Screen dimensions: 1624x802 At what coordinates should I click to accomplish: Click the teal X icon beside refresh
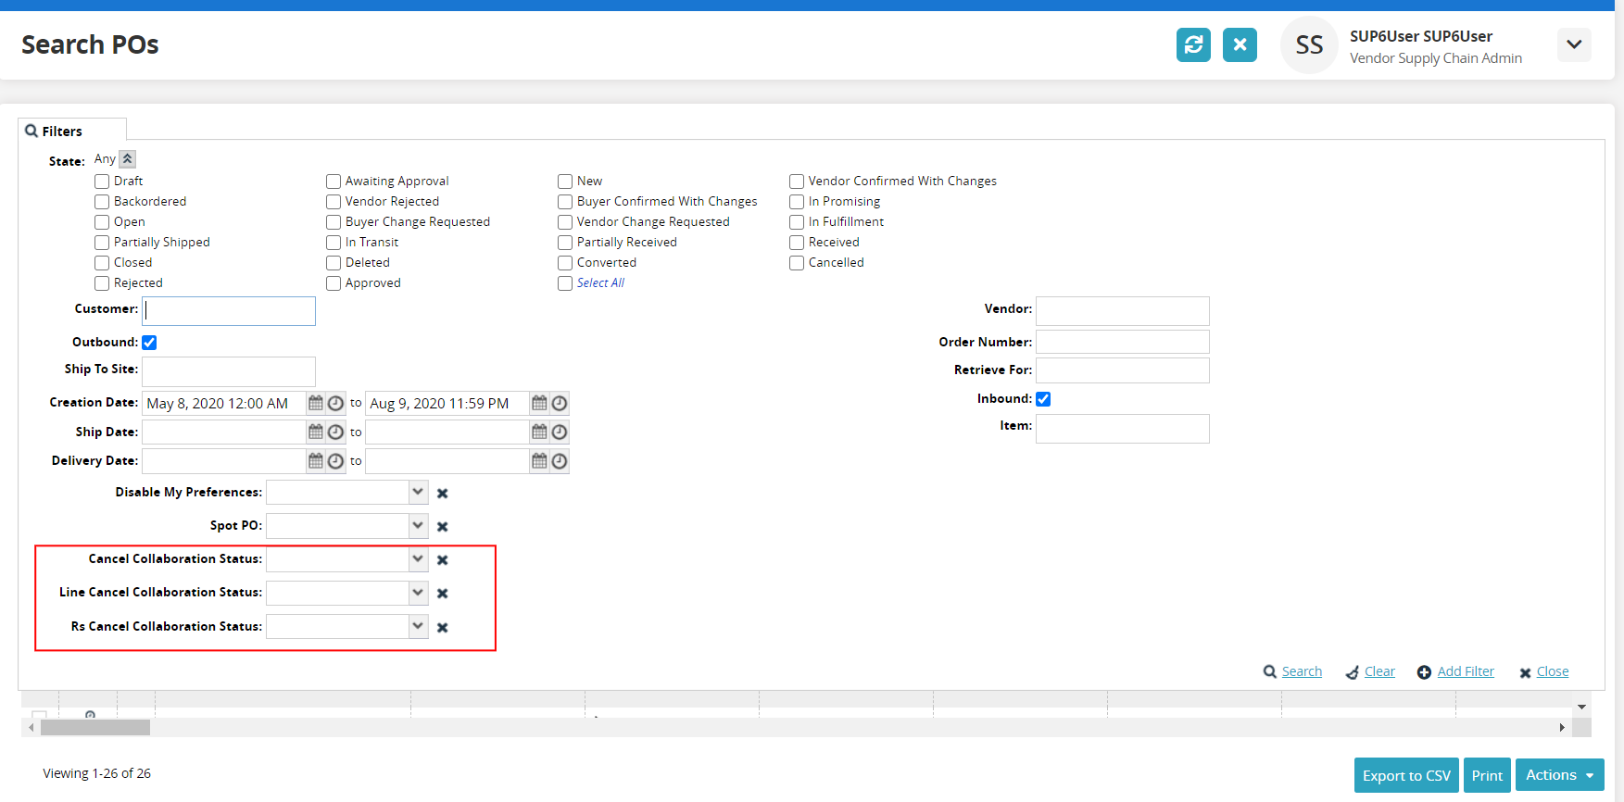(1240, 44)
